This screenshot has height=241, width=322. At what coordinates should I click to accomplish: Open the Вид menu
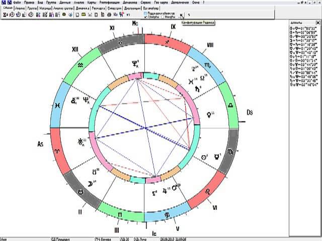click(x=40, y=3)
